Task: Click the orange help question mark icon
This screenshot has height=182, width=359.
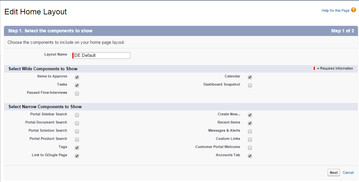Action: click(x=353, y=10)
